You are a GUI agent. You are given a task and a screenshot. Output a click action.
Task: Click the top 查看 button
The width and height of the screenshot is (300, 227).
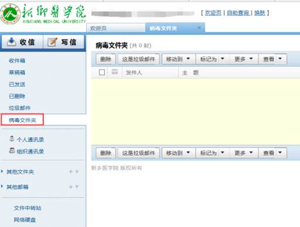click(268, 59)
